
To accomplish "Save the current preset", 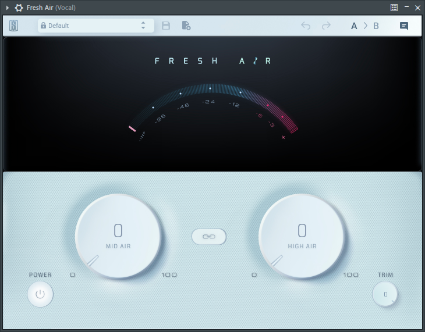I will (166, 26).
